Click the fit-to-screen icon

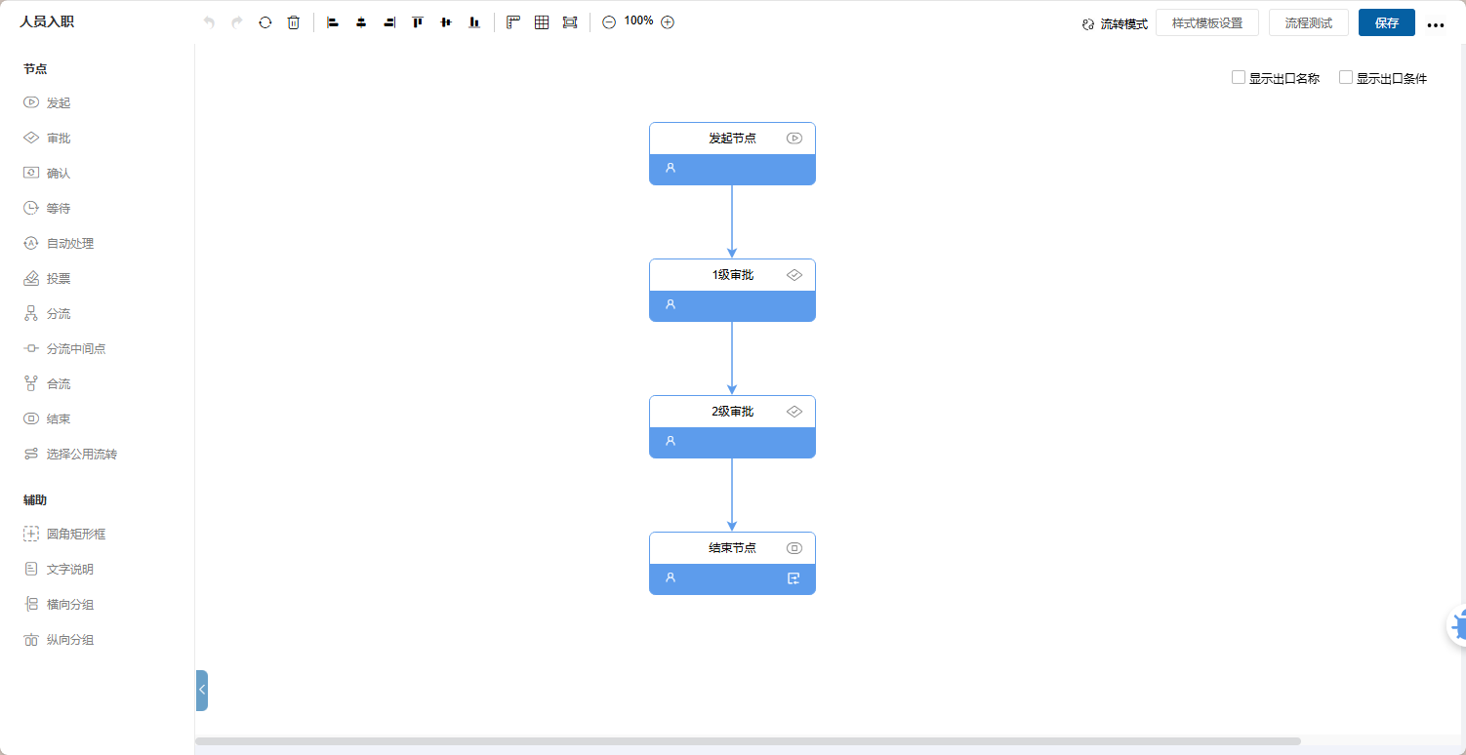[570, 22]
